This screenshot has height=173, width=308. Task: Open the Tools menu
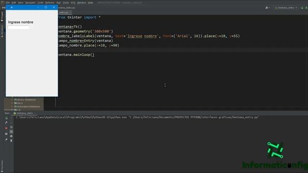[x=66, y=3]
